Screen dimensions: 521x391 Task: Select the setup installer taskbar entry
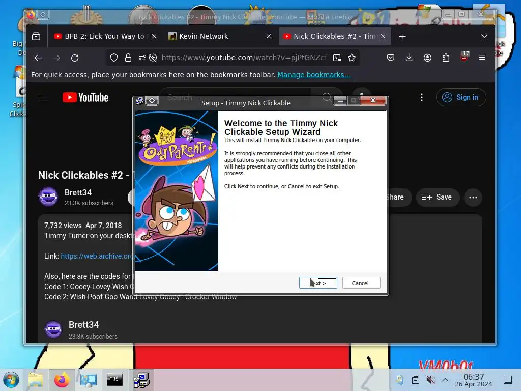click(141, 380)
